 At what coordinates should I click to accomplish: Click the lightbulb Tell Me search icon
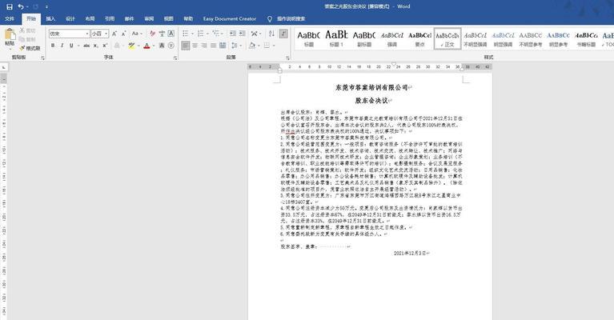click(270, 18)
